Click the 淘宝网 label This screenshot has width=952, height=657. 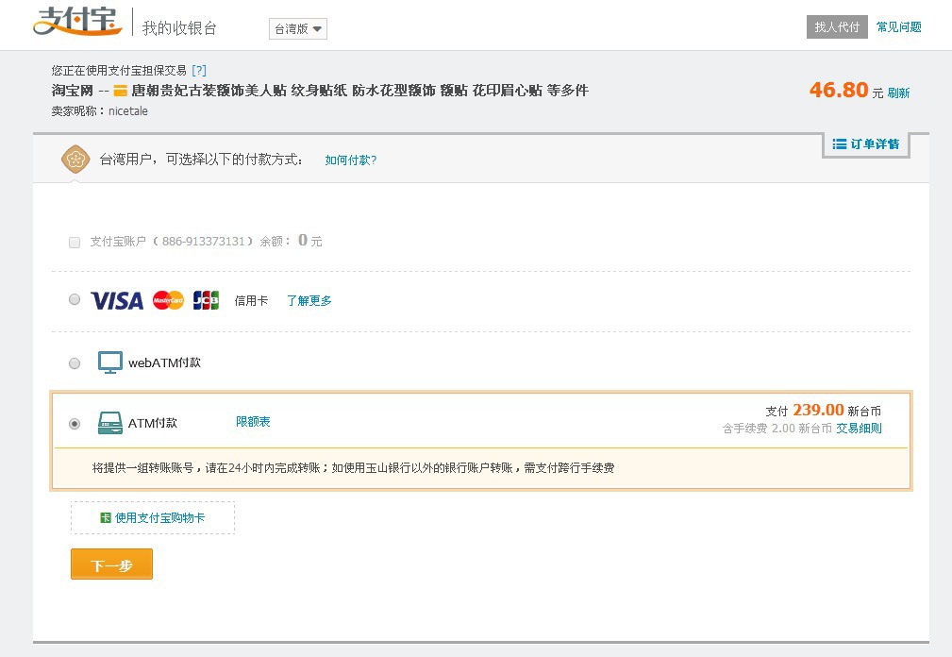click(x=73, y=91)
